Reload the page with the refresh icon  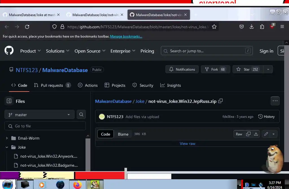[x=27, y=27]
